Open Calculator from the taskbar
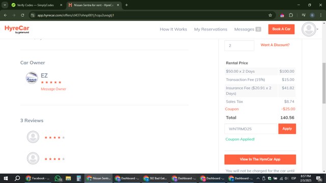Screen dimensions: 326x183 coord(78,178)
